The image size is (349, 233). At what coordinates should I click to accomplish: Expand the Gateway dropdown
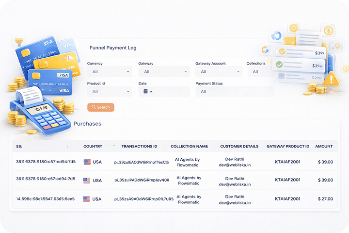point(164,72)
